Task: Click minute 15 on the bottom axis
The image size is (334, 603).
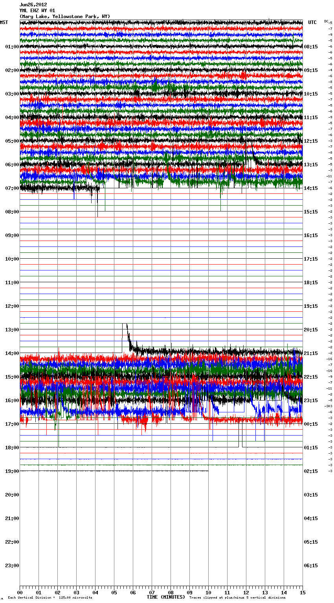Action: tap(303, 592)
